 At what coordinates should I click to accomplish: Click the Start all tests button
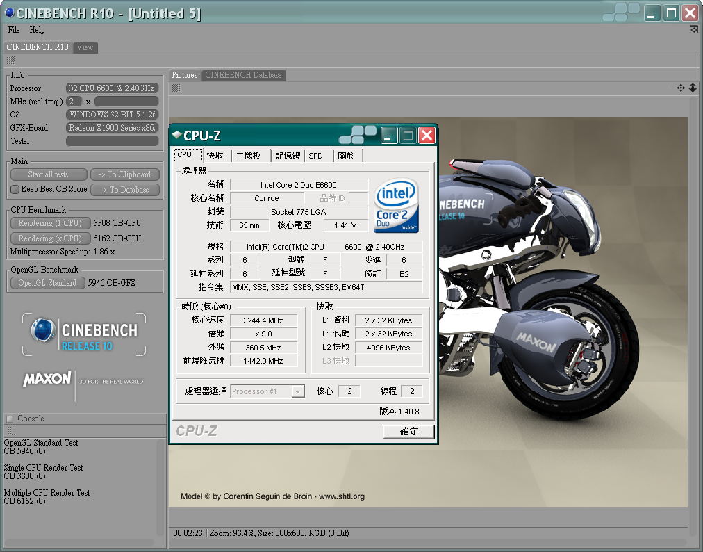[x=49, y=174]
